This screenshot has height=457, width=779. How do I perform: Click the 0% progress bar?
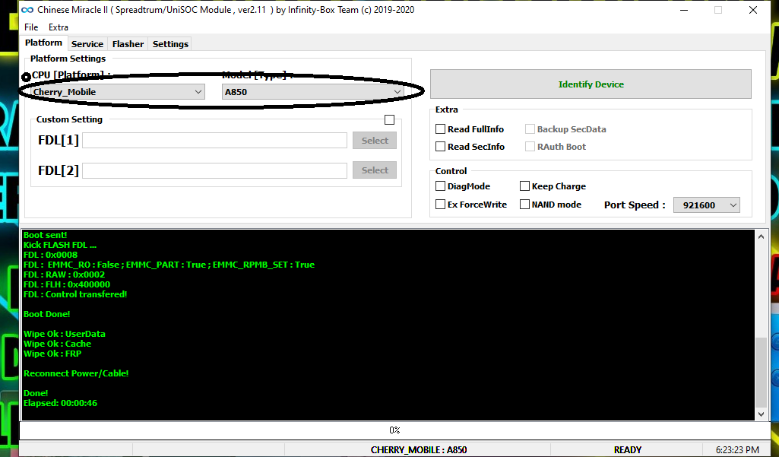point(394,430)
